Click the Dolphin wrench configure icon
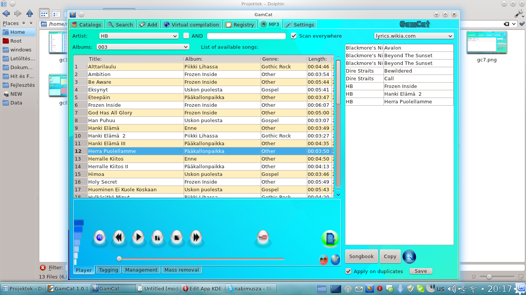The width and height of the screenshot is (526, 295). coord(519,13)
